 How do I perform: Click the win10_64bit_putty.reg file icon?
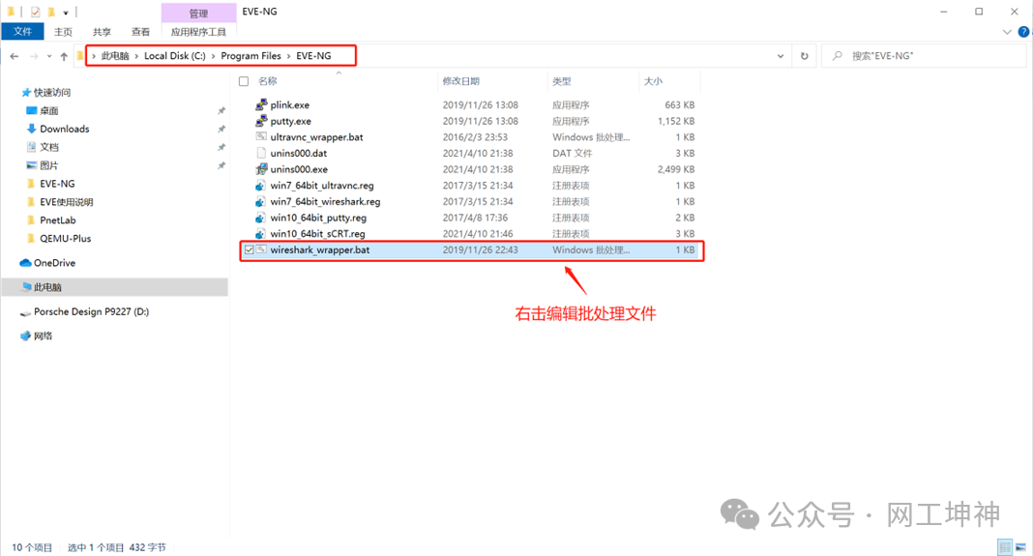coord(261,218)
